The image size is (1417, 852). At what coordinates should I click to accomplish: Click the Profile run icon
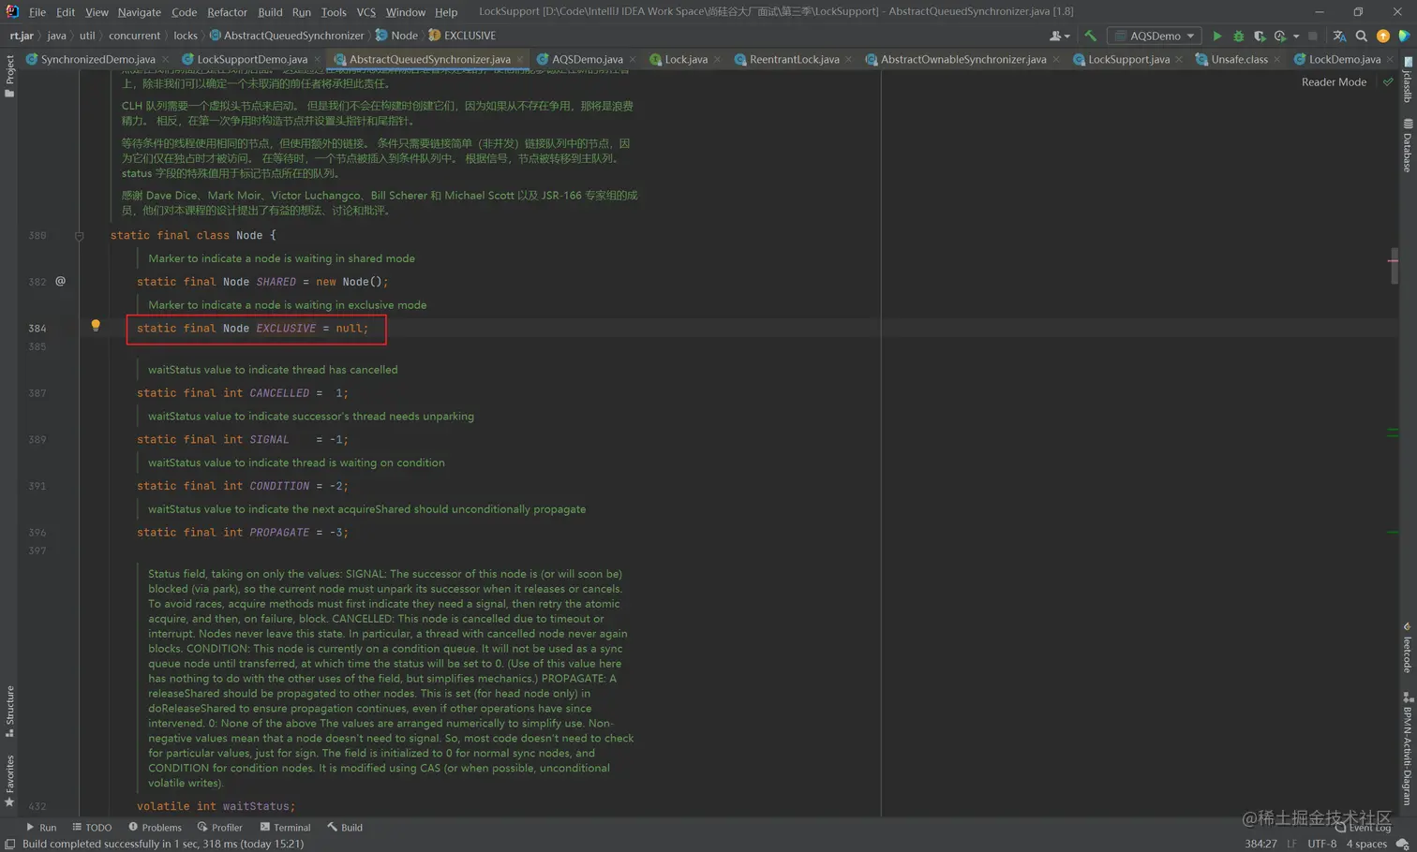[1280, 36]
